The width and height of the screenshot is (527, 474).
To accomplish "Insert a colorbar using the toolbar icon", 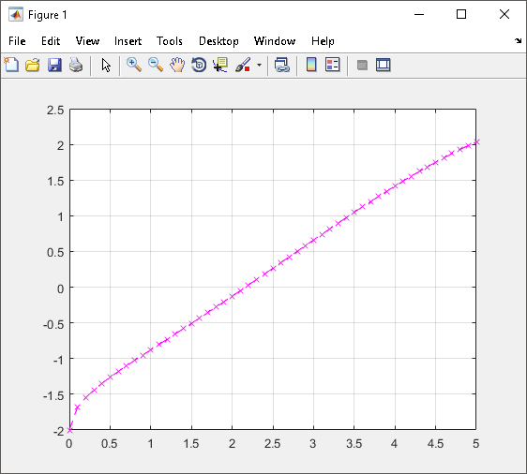I will 311,65.
